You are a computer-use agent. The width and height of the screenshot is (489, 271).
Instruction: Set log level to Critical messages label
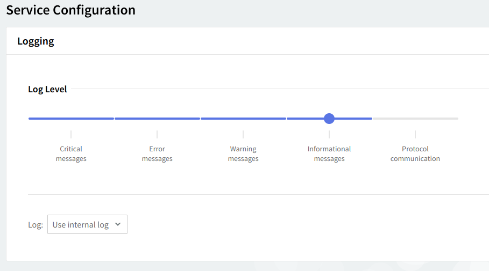coord(71,154)
